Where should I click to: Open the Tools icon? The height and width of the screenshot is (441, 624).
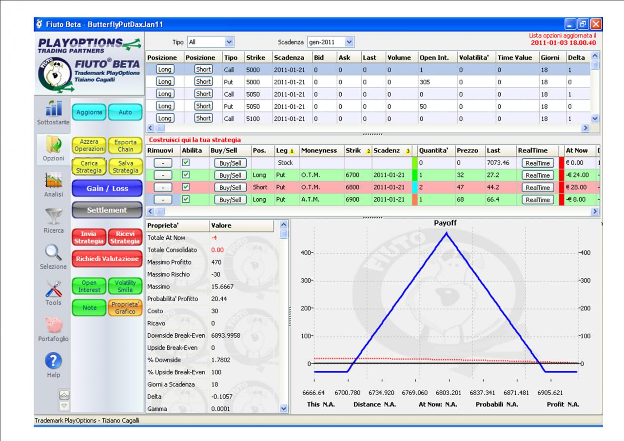point(53,288)
